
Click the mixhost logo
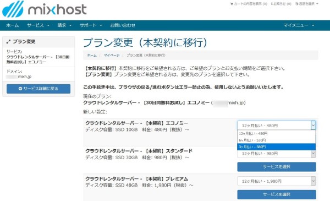tap(45, 9)
